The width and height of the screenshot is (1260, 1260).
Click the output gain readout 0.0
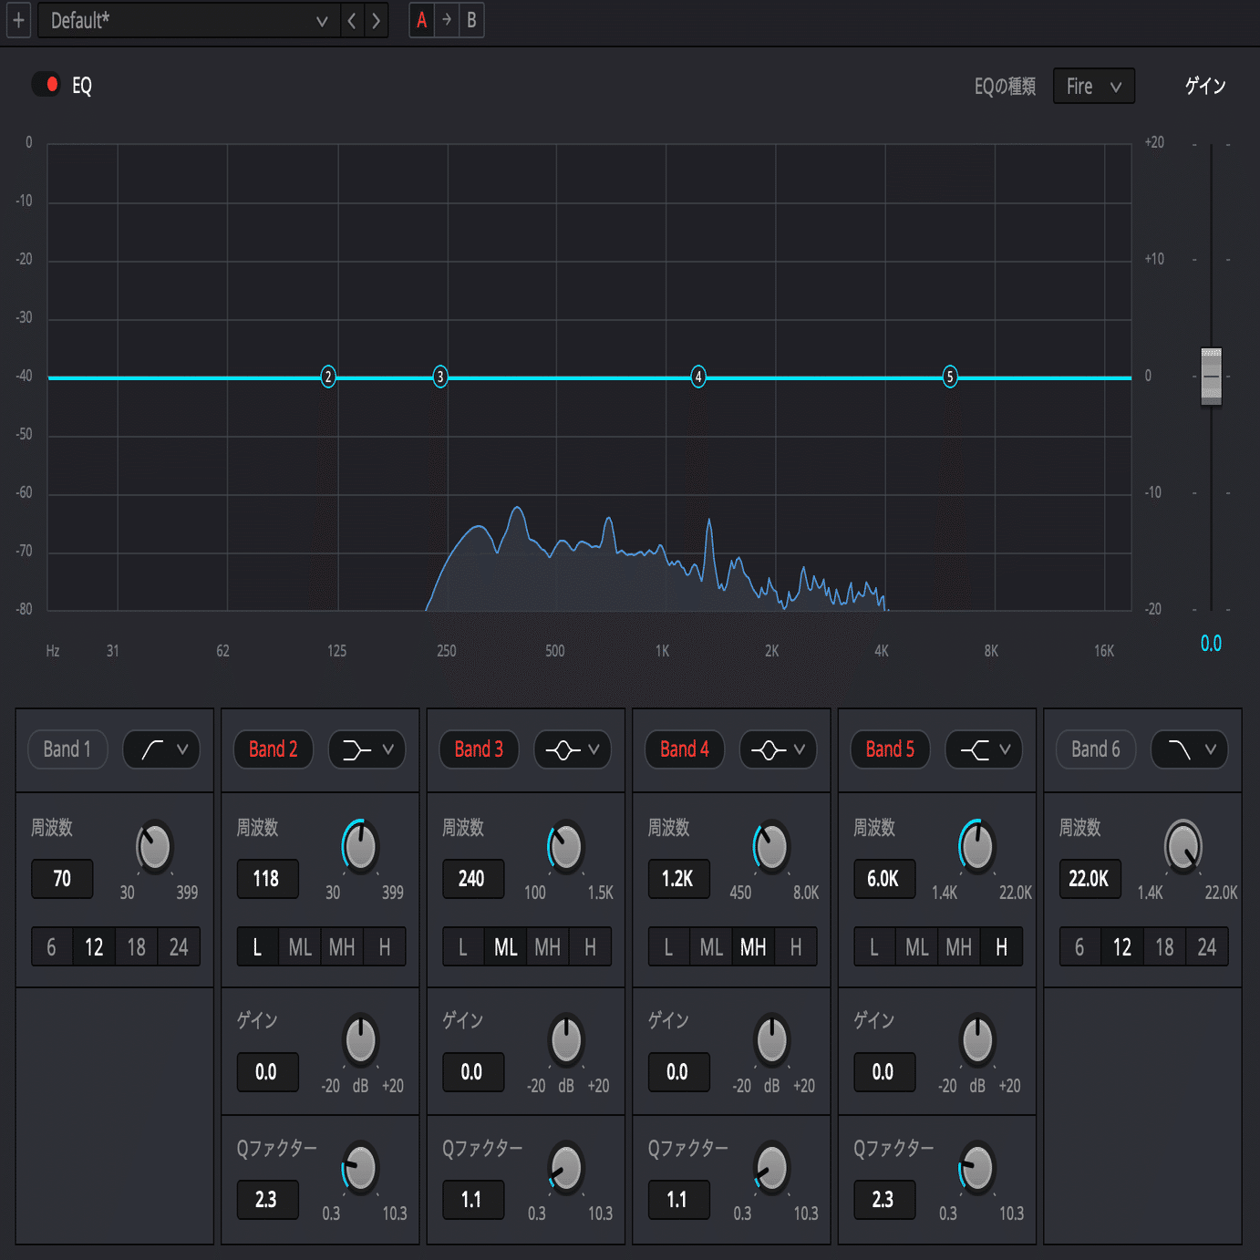click(x=1211, y=644)
